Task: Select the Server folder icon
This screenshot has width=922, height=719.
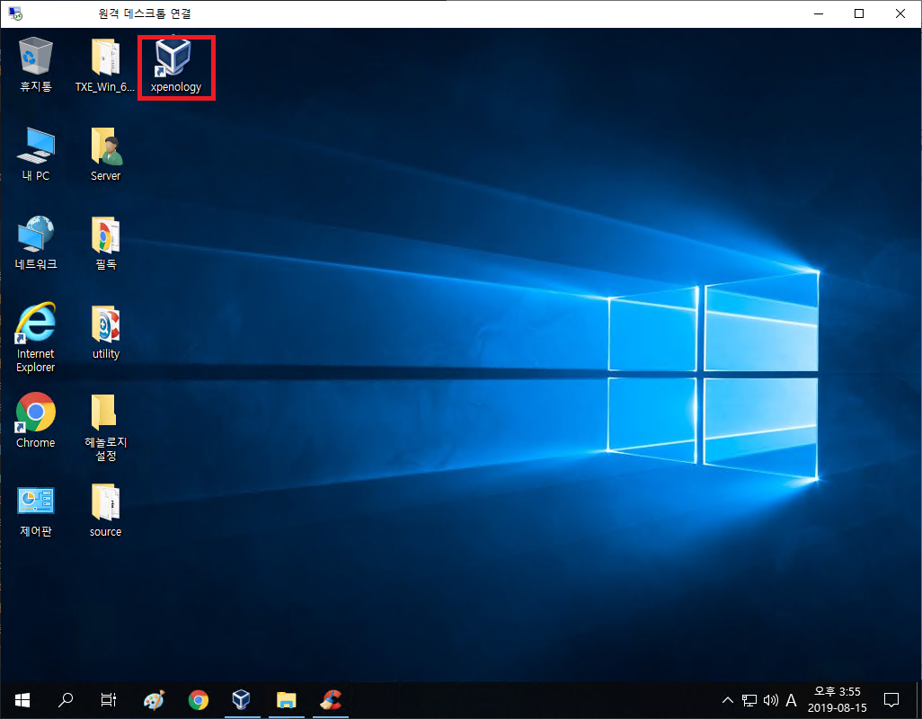Action: click(106, 154)
